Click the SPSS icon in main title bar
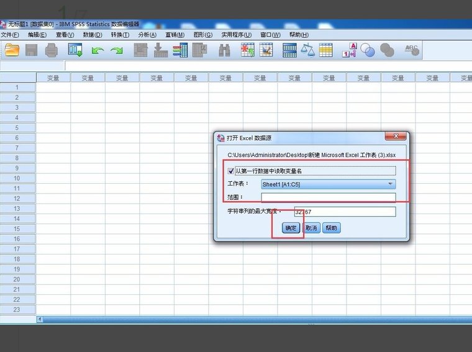Image resolution: width=472 pixels, height=352 pixels. click(3, 24)
